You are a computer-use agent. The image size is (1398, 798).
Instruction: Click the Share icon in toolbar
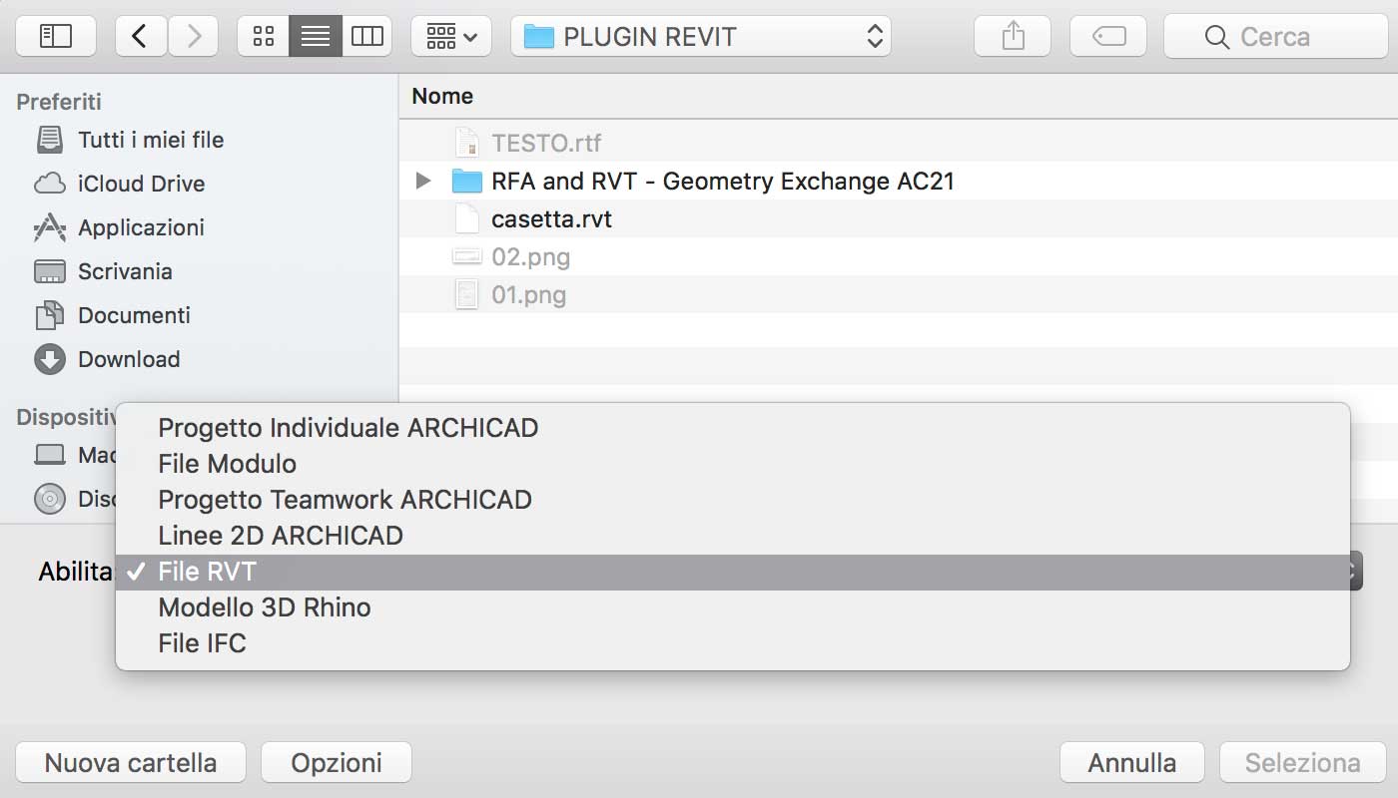click(1013, 37)
